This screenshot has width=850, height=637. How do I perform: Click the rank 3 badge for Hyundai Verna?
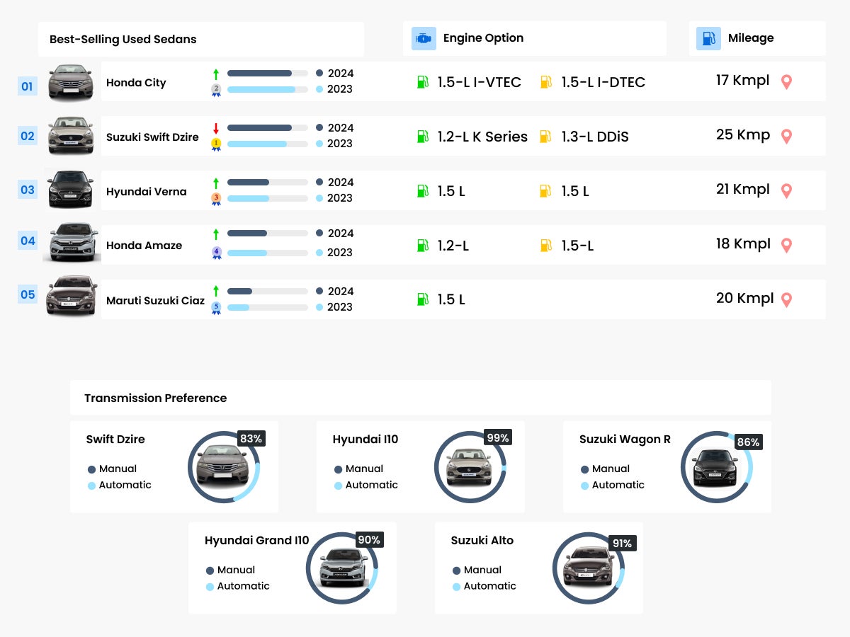point(216,199)
